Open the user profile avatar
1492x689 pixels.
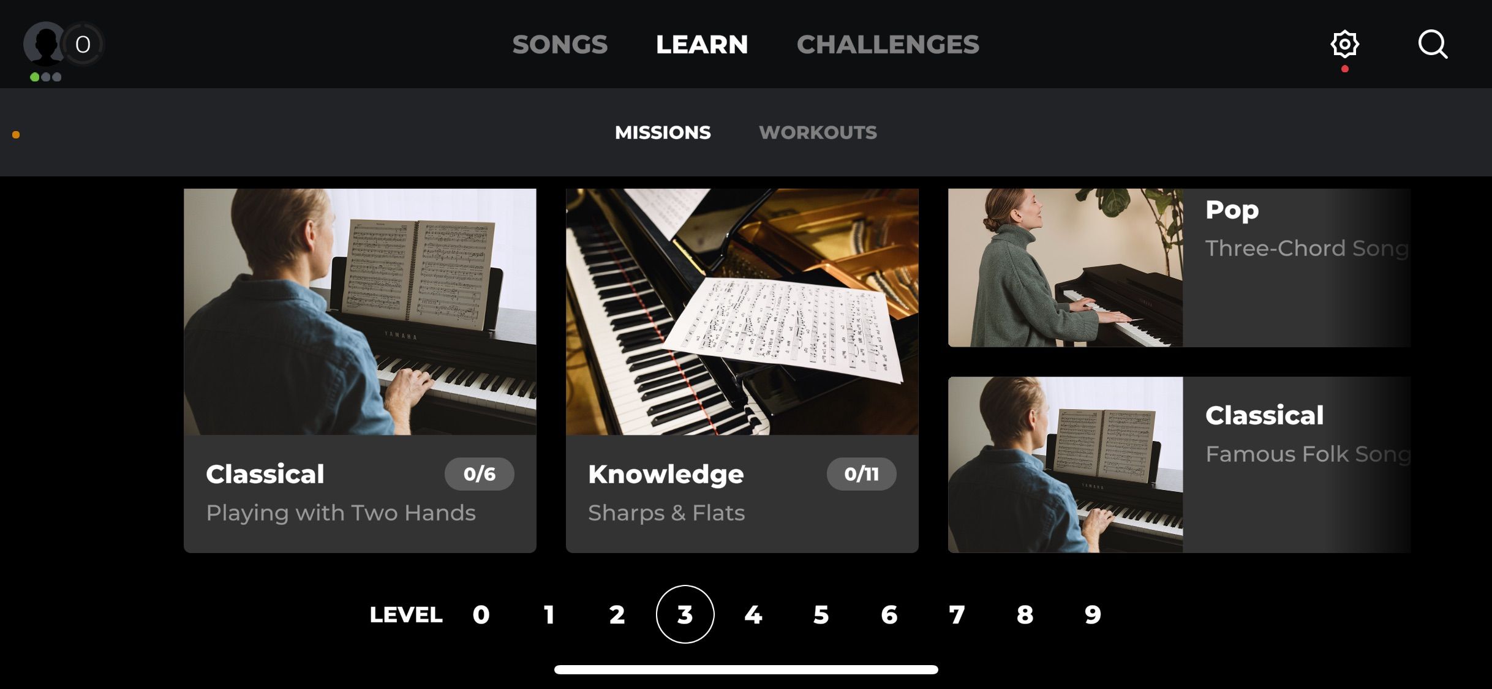tap(44, 44)
